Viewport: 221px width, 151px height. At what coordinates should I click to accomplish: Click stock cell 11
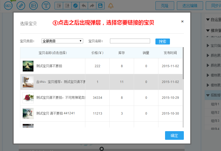[122, 82]
